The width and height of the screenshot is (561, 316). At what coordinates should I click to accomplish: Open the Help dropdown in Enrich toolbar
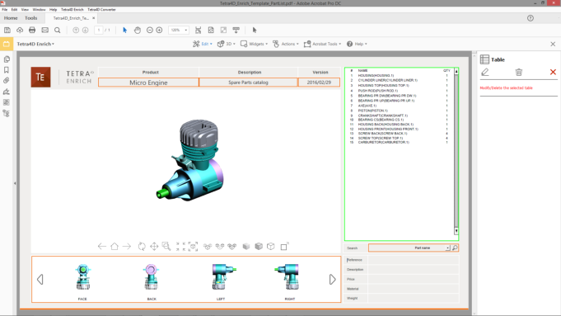pos(357,44)
